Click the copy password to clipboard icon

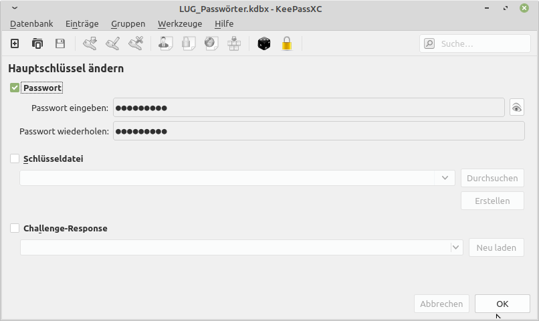(x=189, y=43)
